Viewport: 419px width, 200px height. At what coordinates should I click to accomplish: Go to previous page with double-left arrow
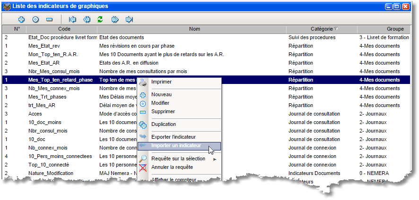point(86,19)
